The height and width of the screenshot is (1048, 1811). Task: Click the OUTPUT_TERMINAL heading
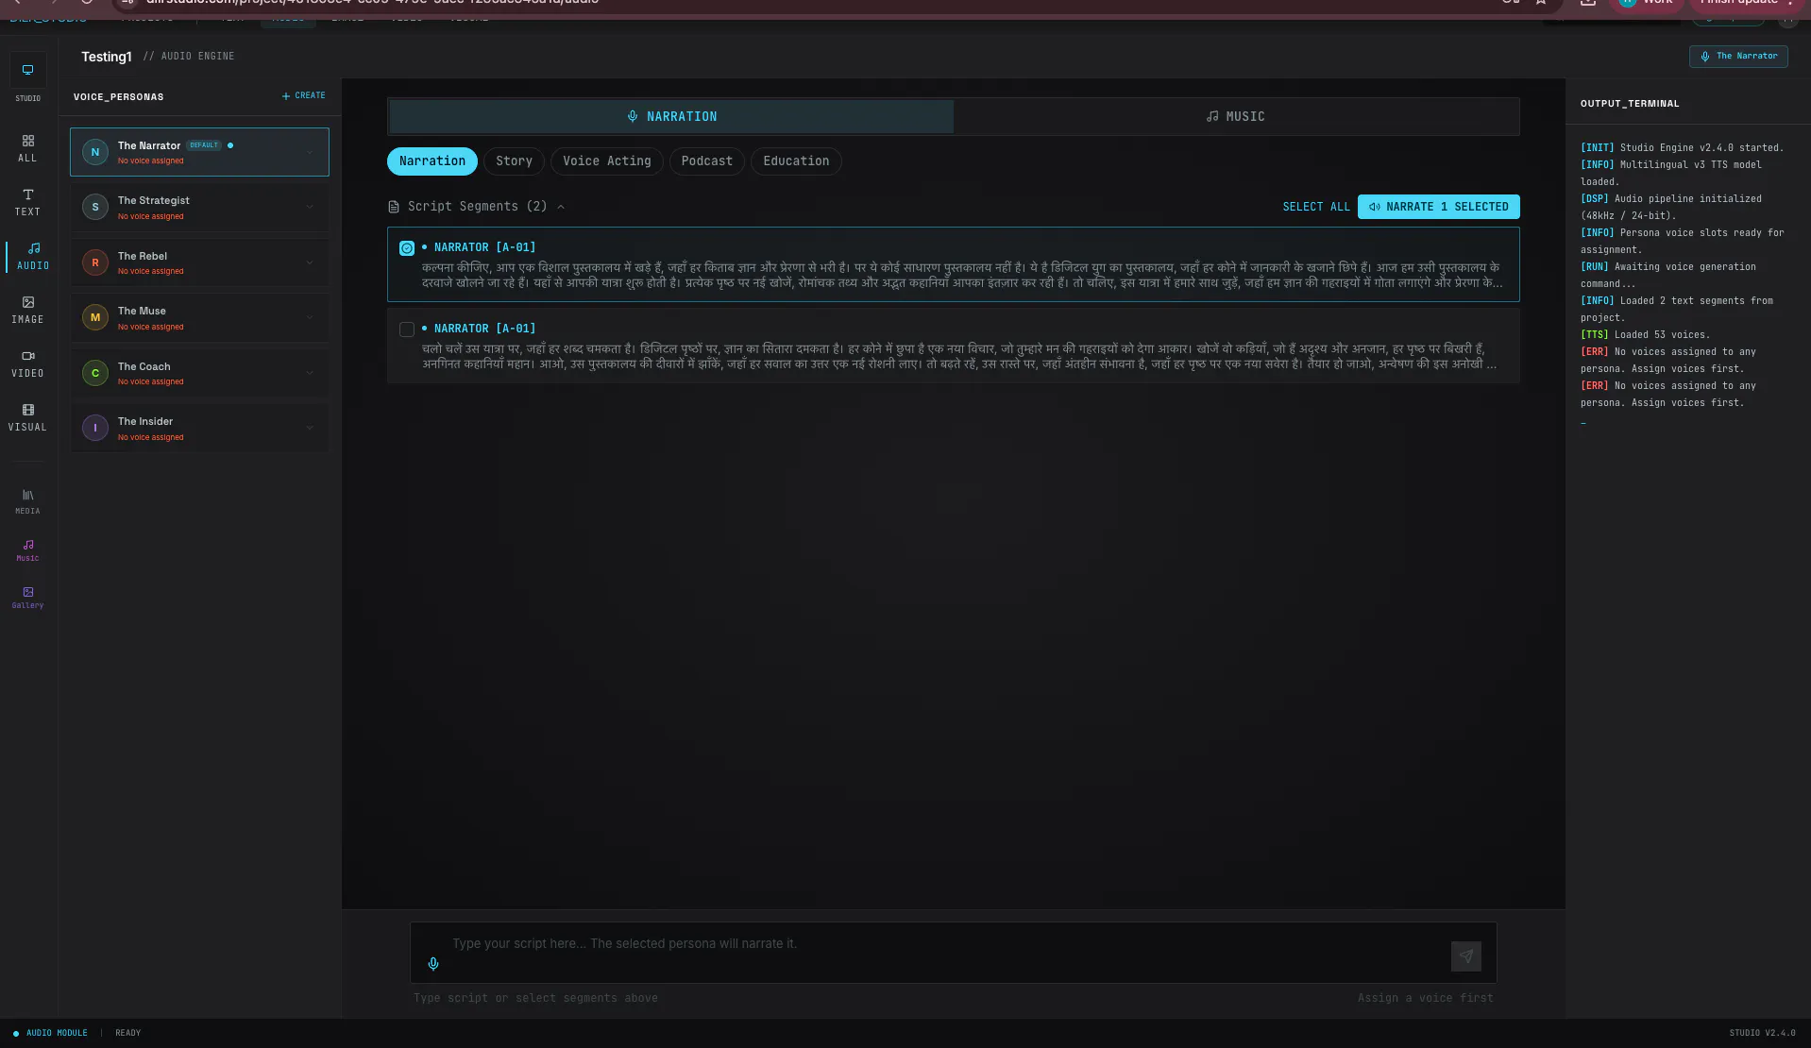[1630, 104]
